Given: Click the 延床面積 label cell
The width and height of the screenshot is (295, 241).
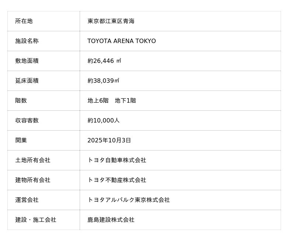Looking at the screenshot, I should [x=27, y=81].
